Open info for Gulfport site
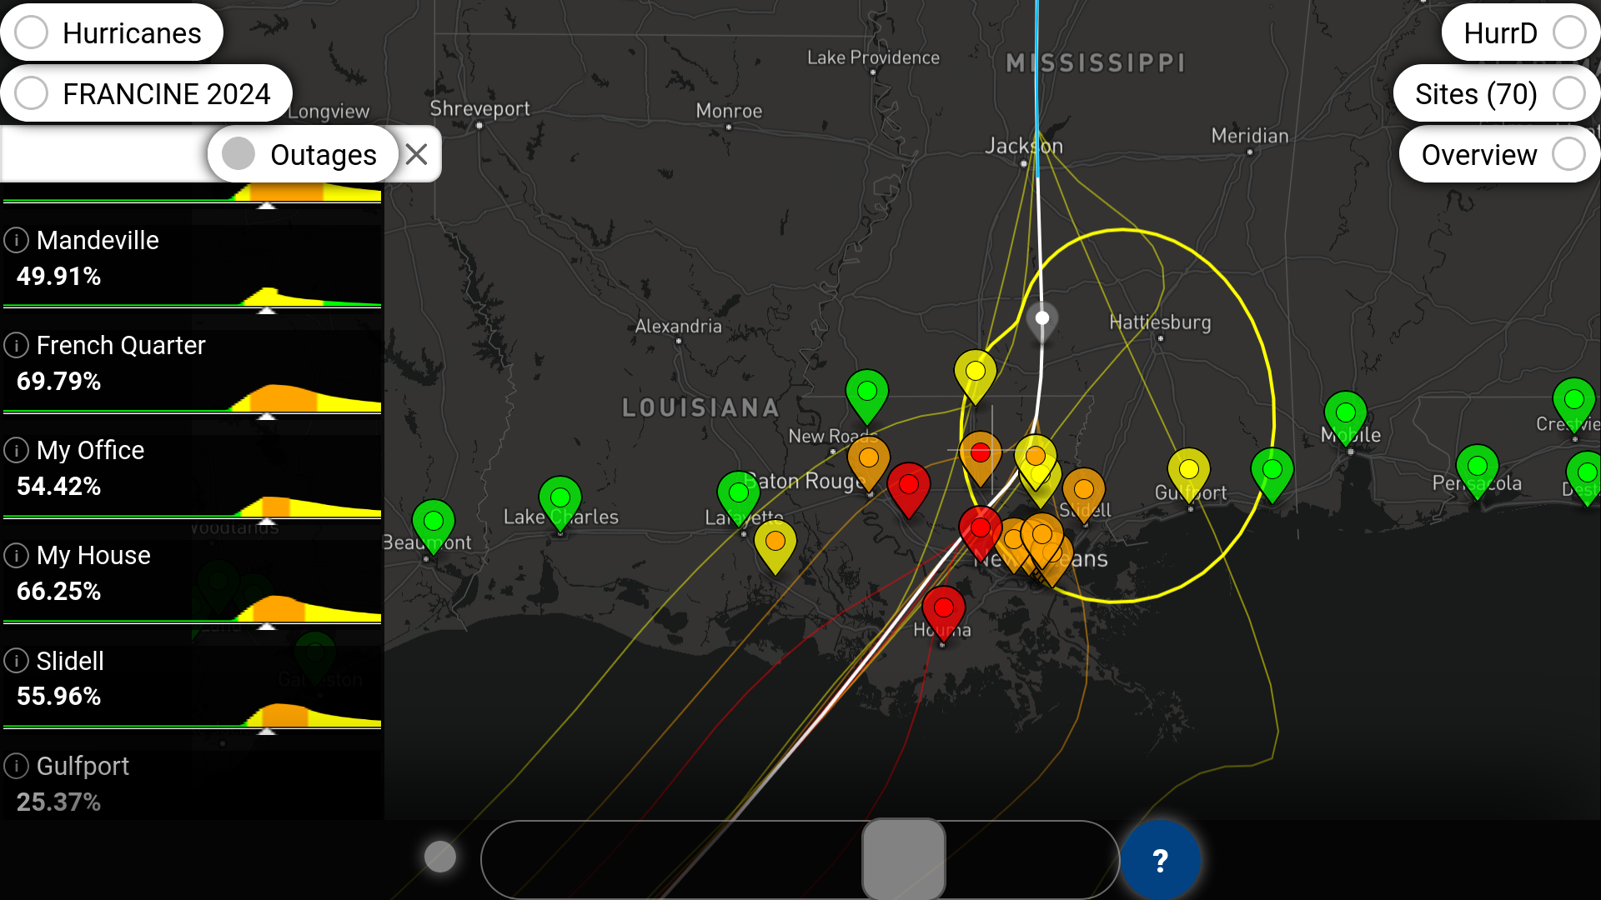This screenshot has height=900, width=1601. coord(16,766)
